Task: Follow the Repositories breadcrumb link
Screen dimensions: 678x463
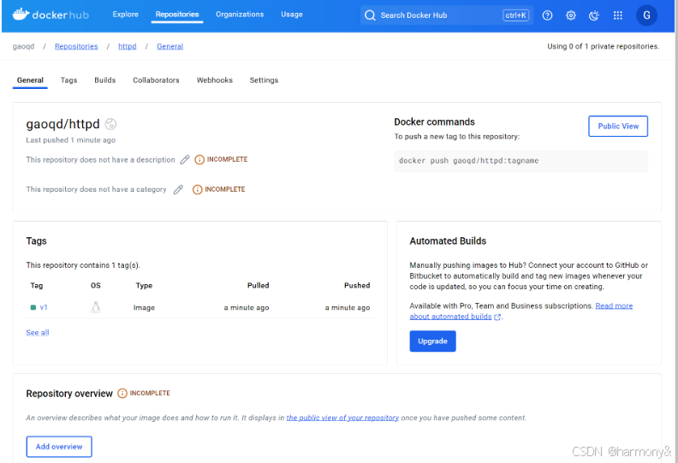Action: [76, 46]
